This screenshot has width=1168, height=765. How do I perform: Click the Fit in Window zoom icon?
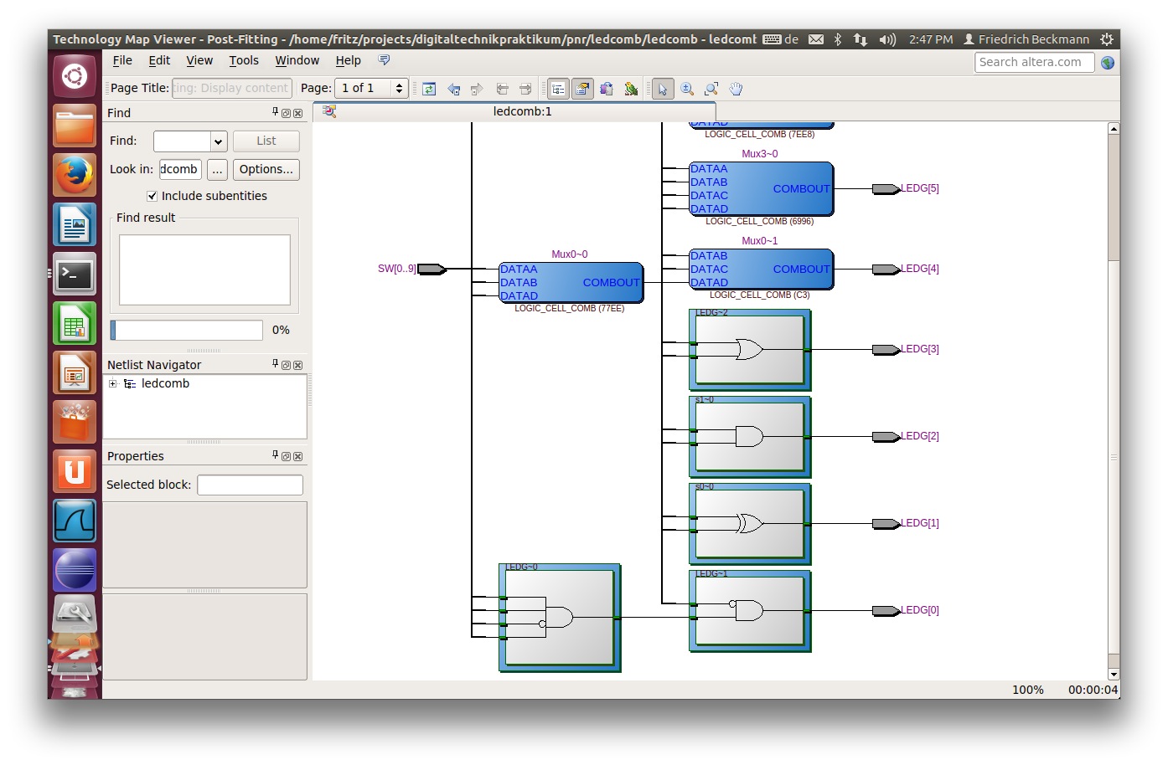coord(711,89)
